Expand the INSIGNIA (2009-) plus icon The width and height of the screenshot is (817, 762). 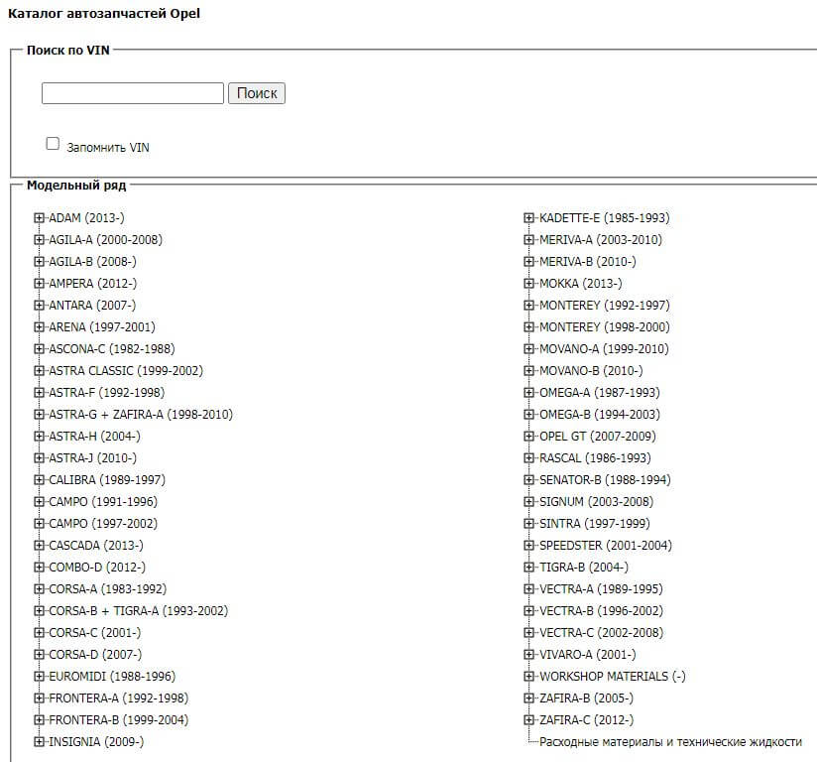click(40, 742)
